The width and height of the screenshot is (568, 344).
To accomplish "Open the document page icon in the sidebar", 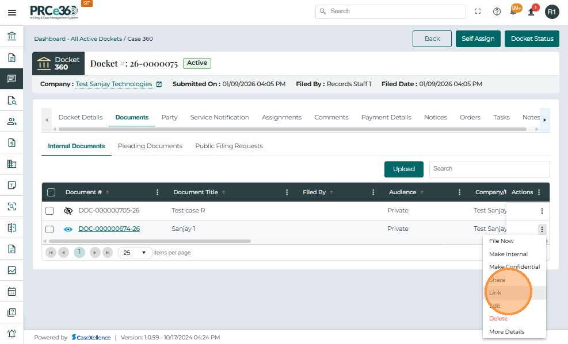I will click(12, 57).
